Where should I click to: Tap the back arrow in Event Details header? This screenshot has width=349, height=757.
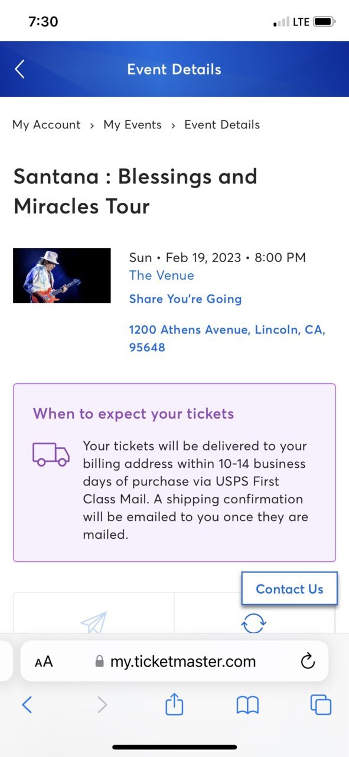click(x=19, y=69)
